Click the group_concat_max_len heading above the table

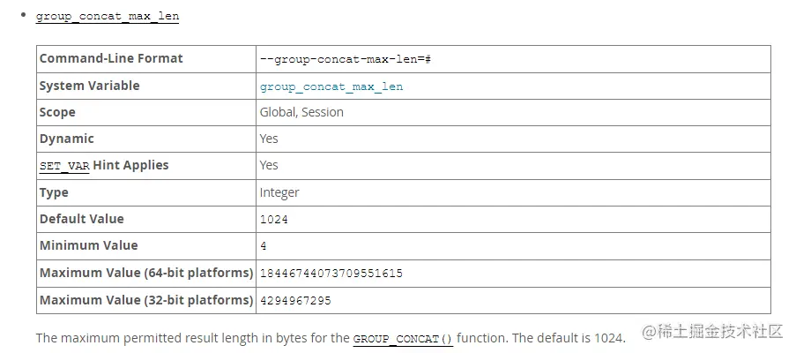[108, 17]
